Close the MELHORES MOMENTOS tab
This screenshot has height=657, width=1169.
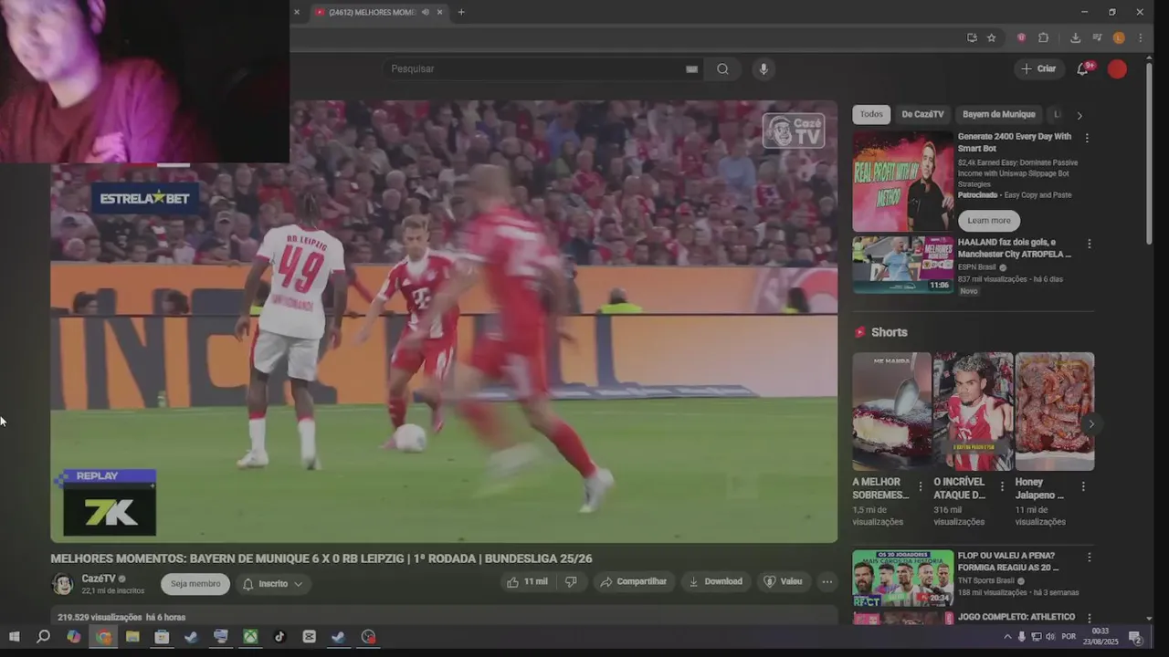(x=440, y=12)
